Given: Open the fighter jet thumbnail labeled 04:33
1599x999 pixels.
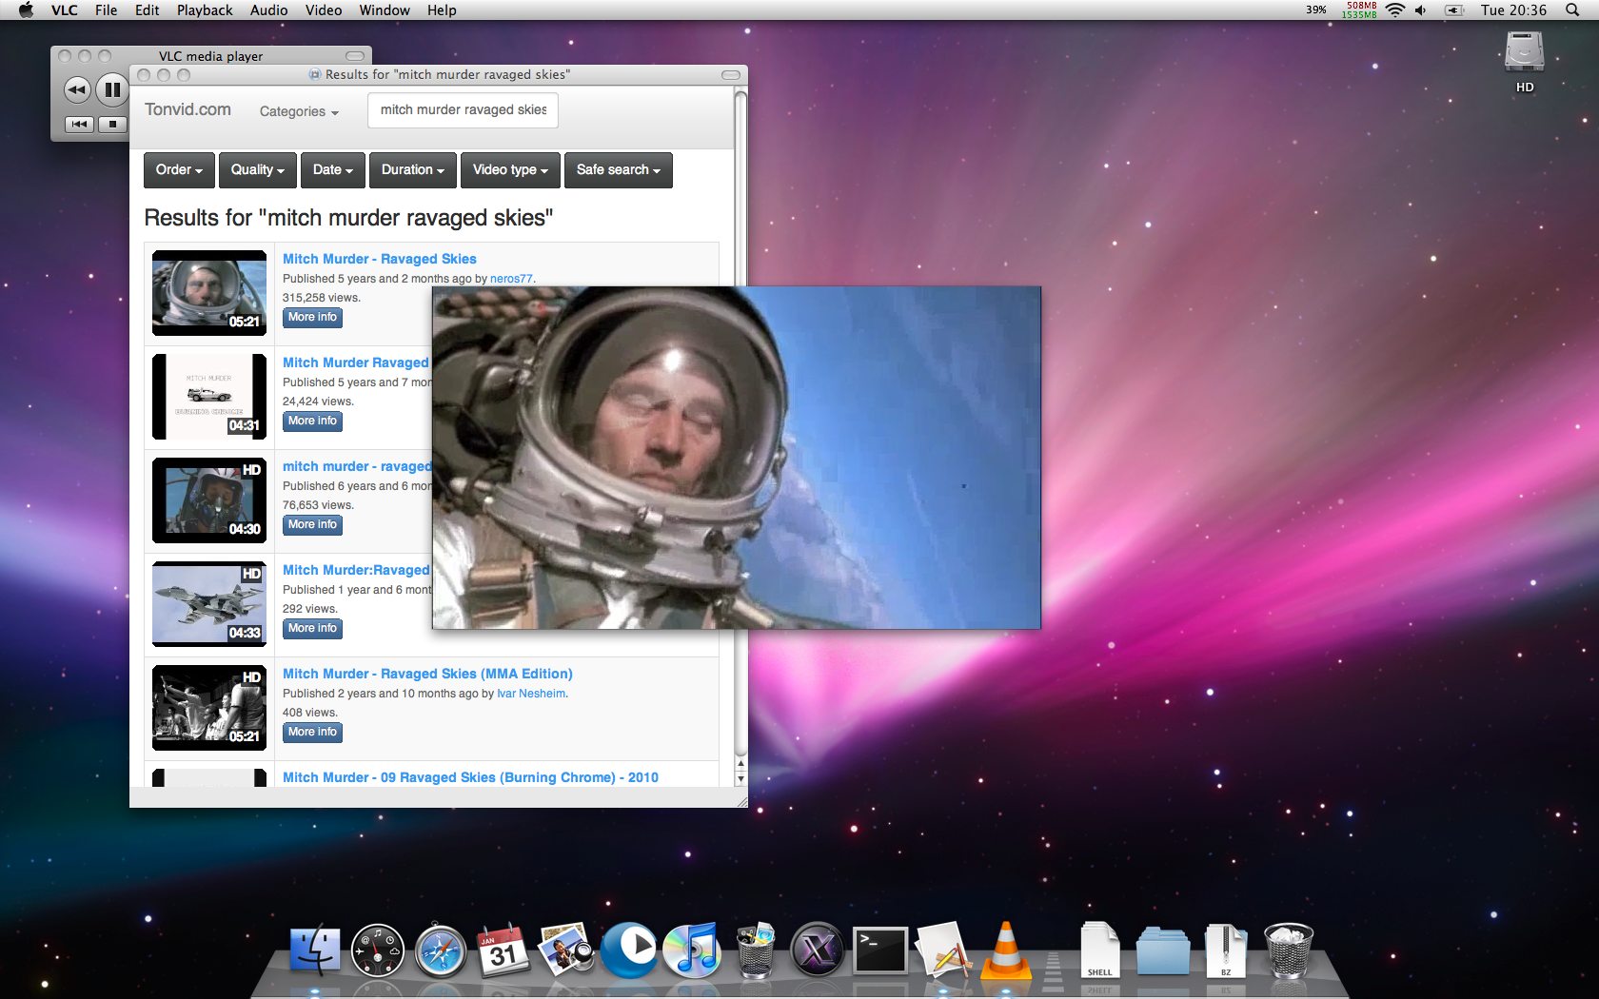Looking at the screenshot, I should tap(209, 604).
